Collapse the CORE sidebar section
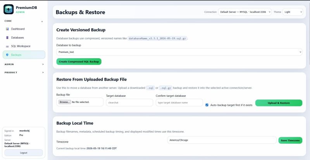 pos(42,21)
